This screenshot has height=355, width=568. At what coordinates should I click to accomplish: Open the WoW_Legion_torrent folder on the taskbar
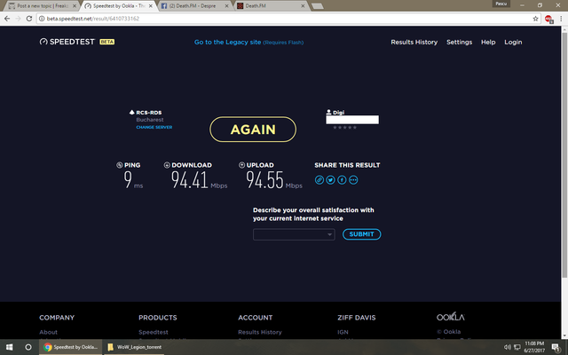(134, 347)
